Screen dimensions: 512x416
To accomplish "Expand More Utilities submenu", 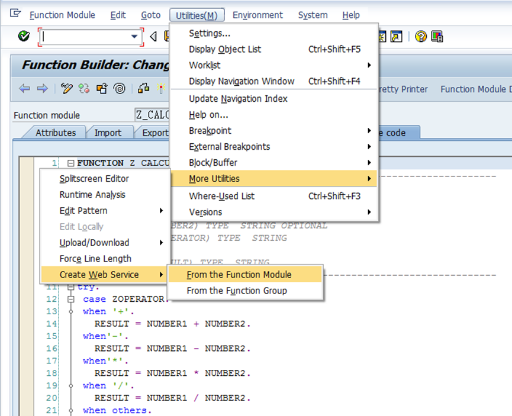I will pyautogui.click(x=274, y=179).
